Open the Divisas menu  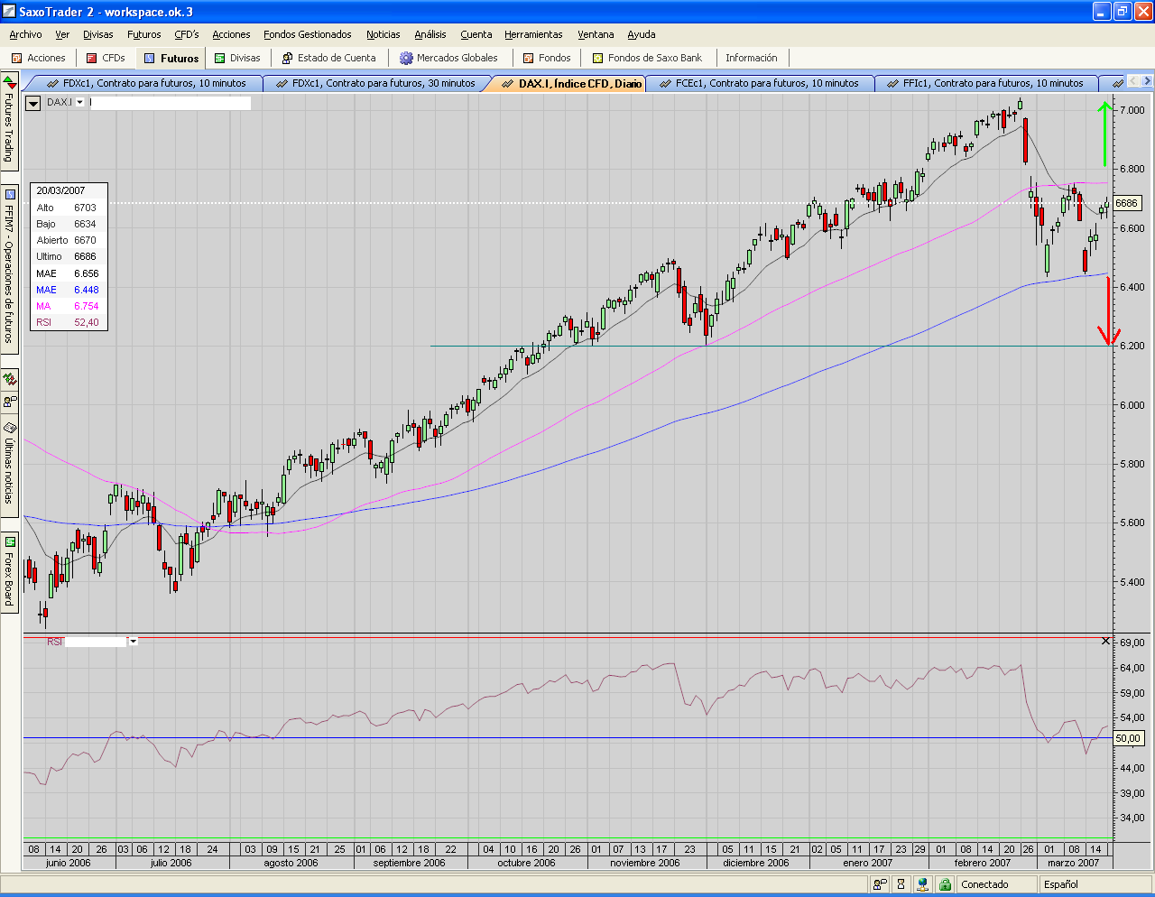[x=98, y=34]
